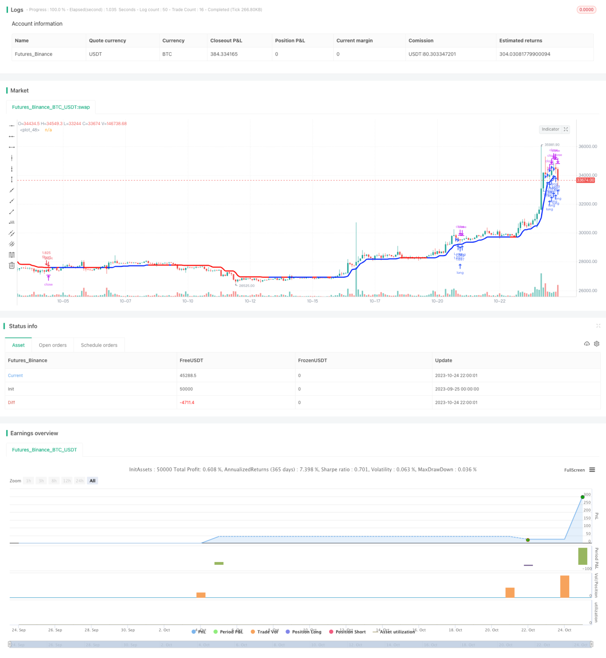Set chart zoom to All
This screenshot has width=606, height=658.
click(92, 481)
